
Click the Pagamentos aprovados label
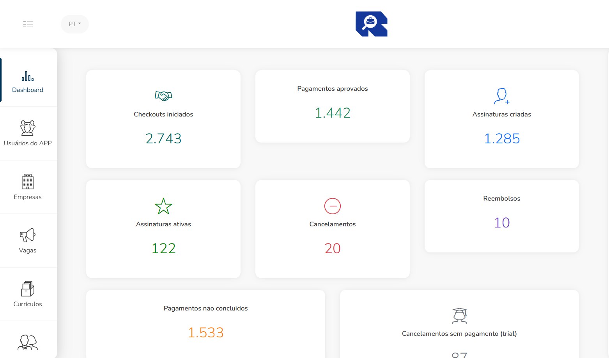[x=333, y=88]
